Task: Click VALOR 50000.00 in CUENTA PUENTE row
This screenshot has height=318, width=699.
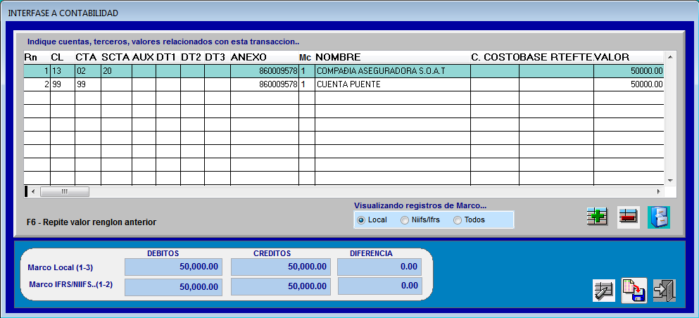Action: pyautogui.click(x=629, y=84)
